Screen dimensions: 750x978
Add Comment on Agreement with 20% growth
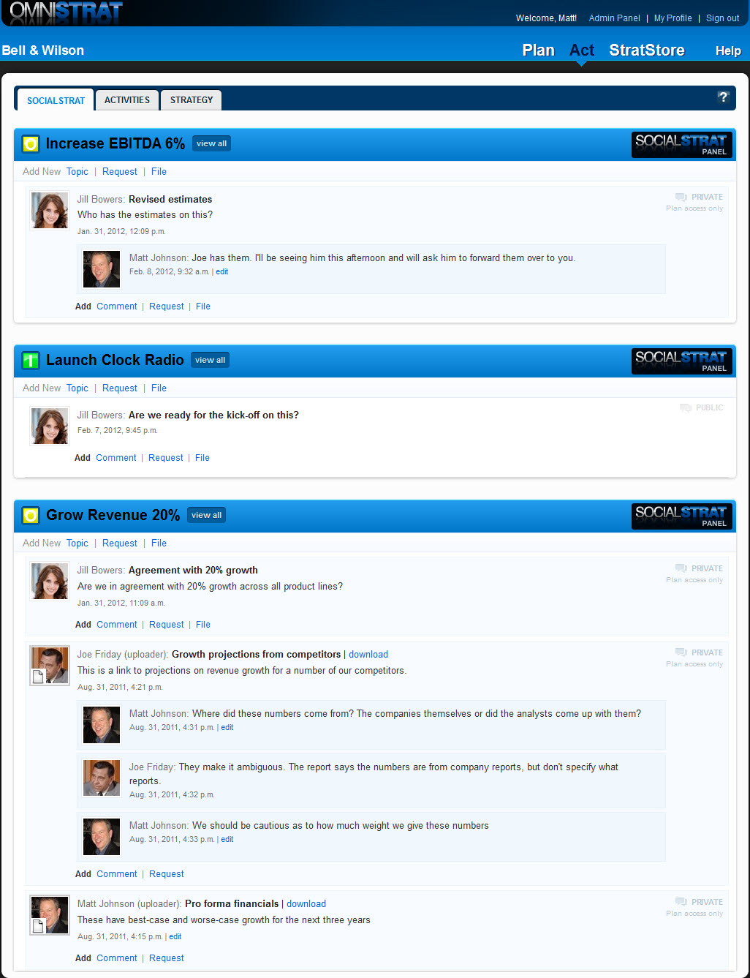click(117, 625)
